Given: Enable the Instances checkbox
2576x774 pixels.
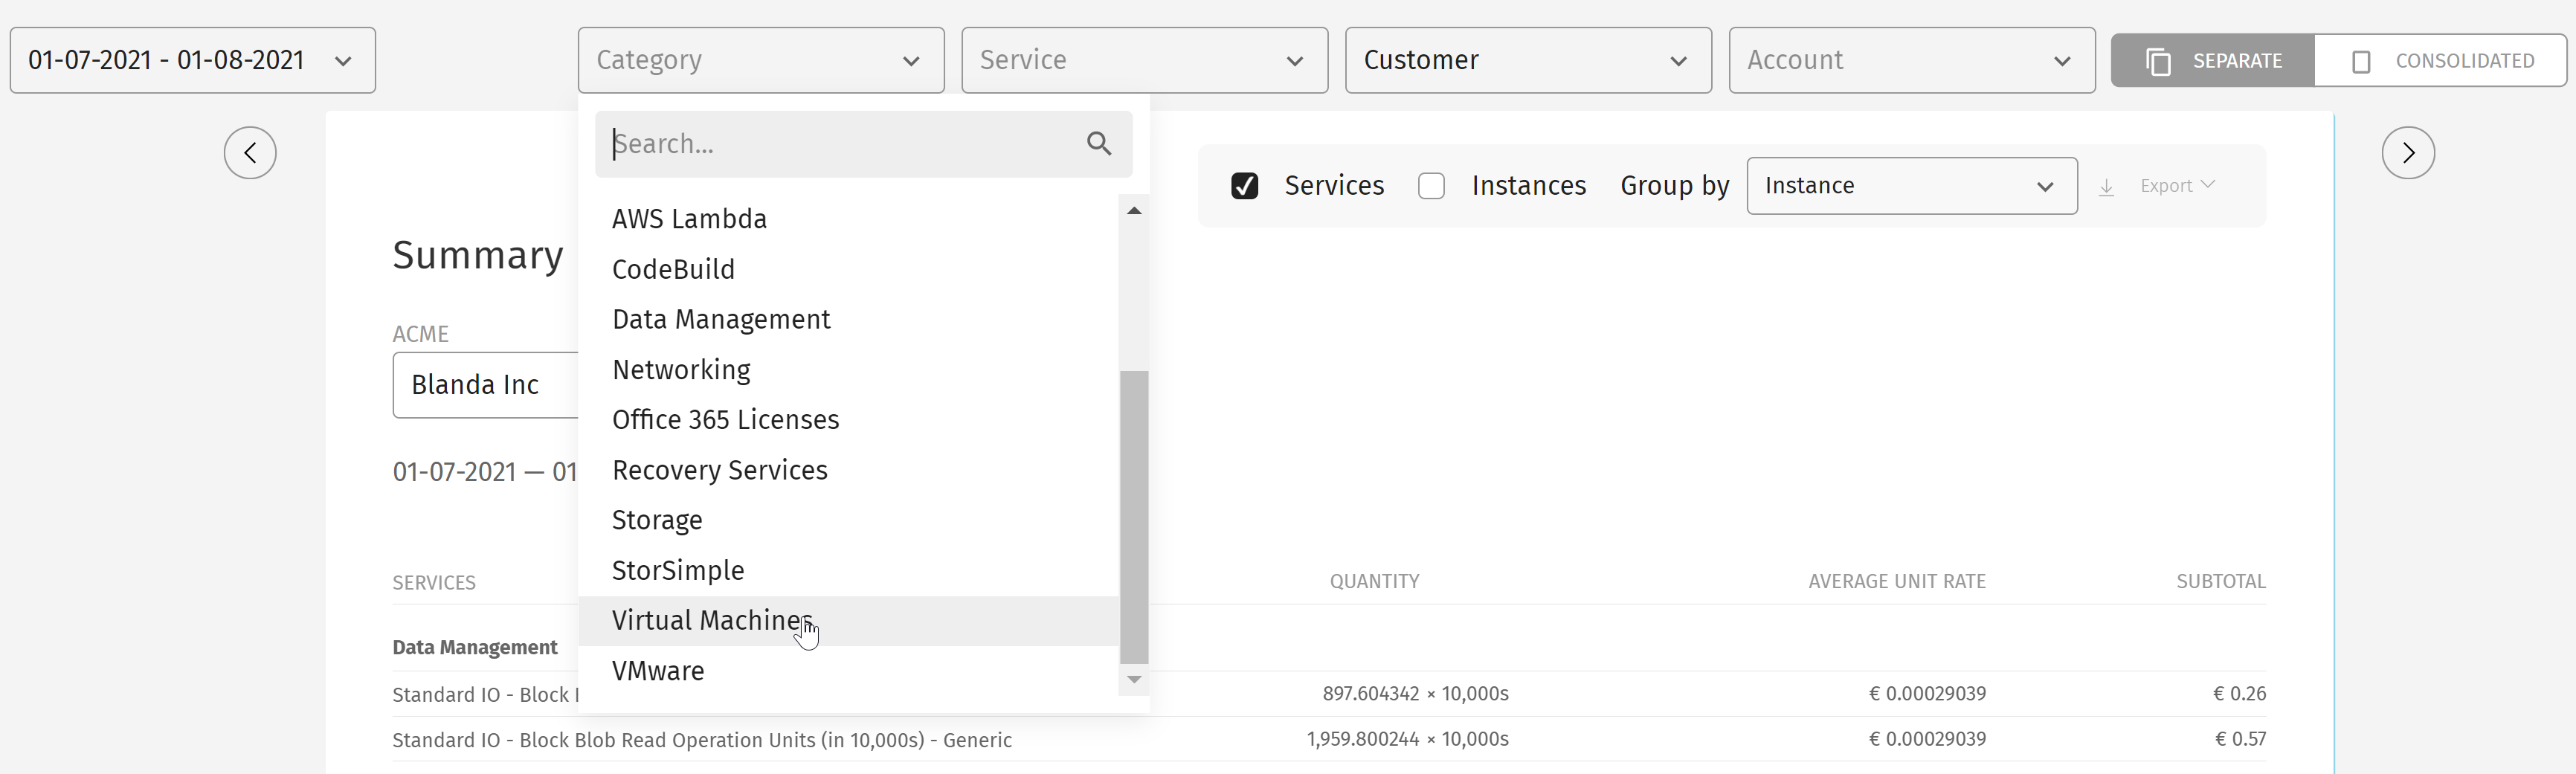Looking at the screenshot, I should pyautogui.click(x=1432, y=185).
